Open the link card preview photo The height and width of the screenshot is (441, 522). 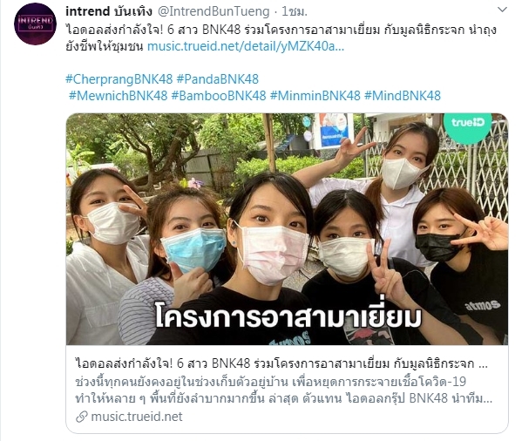[x=287, y=229]
